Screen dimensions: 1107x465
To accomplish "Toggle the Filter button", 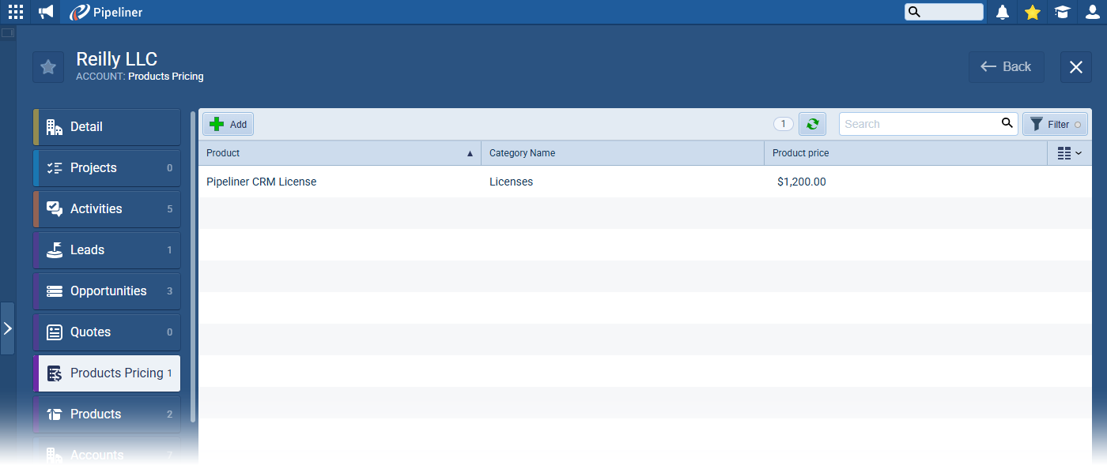I will (x=1055, y=124).
